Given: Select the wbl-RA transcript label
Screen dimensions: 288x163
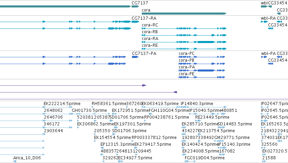Looking at the screenshot, I should pos(268,18).
